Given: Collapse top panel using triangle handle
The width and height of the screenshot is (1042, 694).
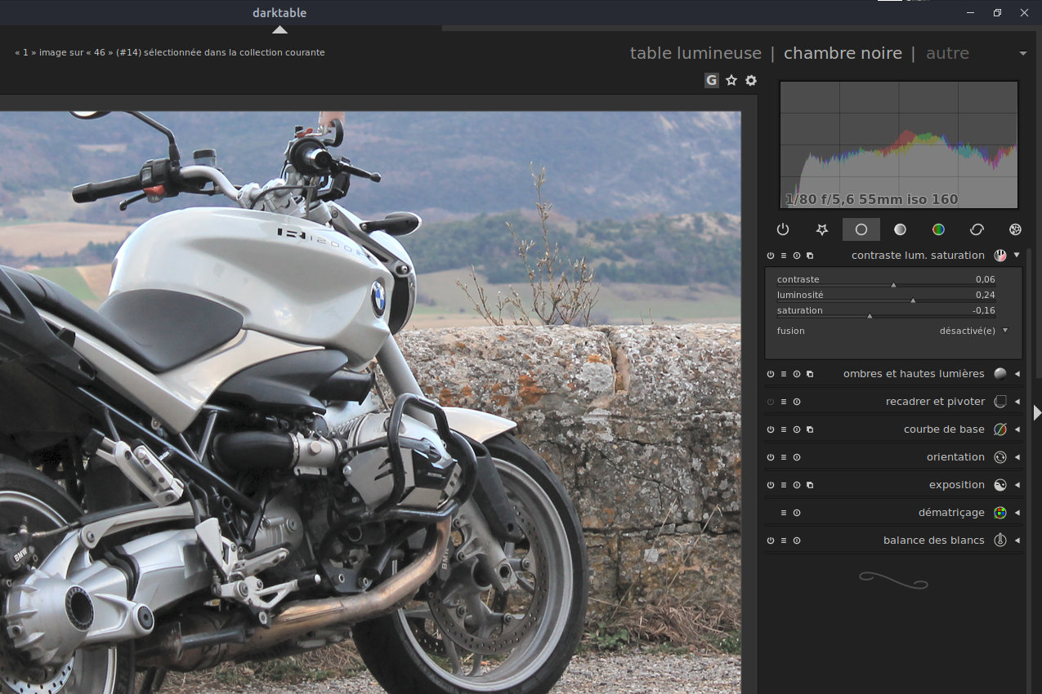Looking at the screenshot, I should [280, 29].
